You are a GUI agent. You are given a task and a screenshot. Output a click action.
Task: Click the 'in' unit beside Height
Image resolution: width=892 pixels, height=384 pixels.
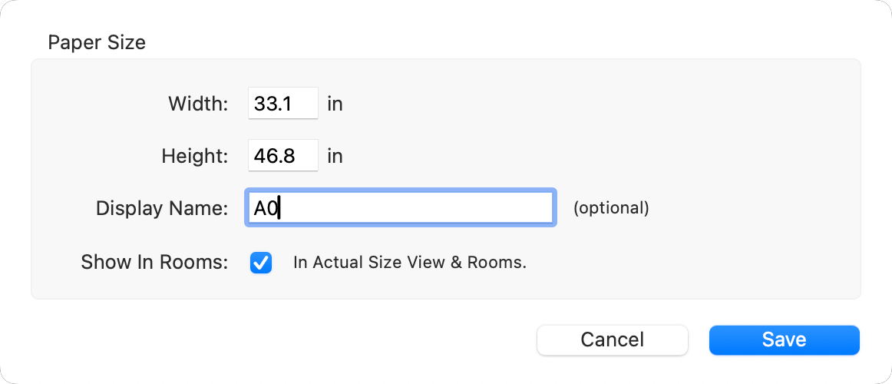[335, 157]
